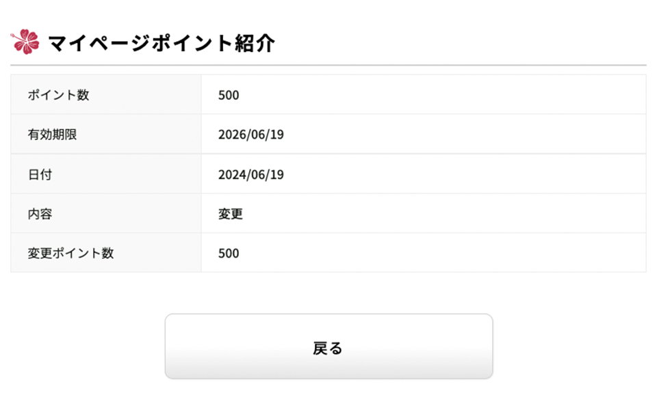Click the blank area of the 有効期限 row
The width and height of the screenshot is (657, 410).
tap(465, 135)
